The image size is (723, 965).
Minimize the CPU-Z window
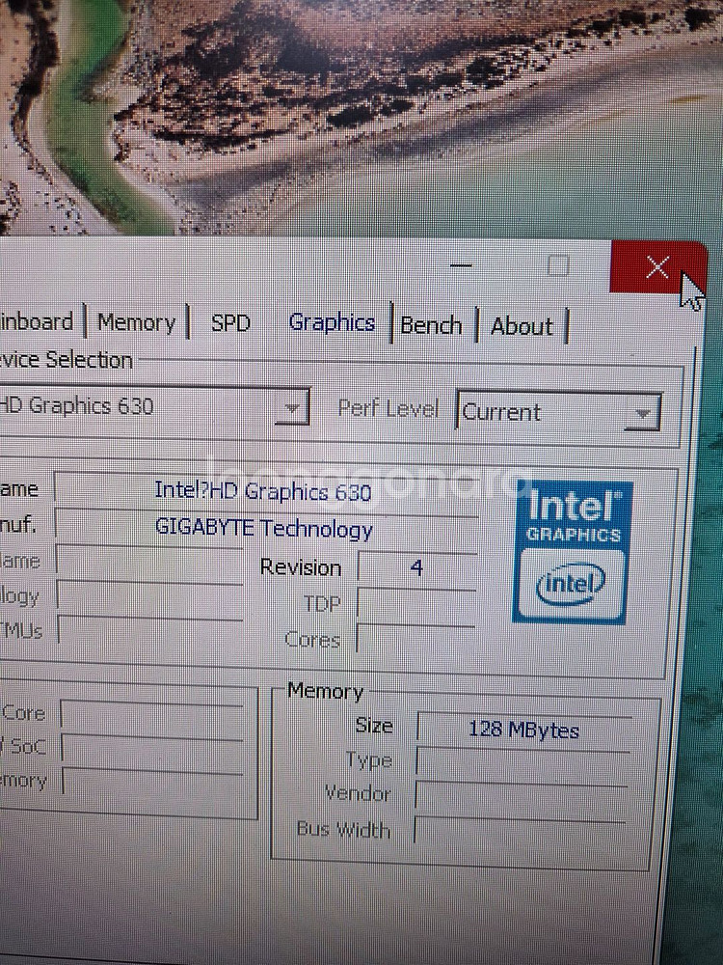[x=461, y=266]
